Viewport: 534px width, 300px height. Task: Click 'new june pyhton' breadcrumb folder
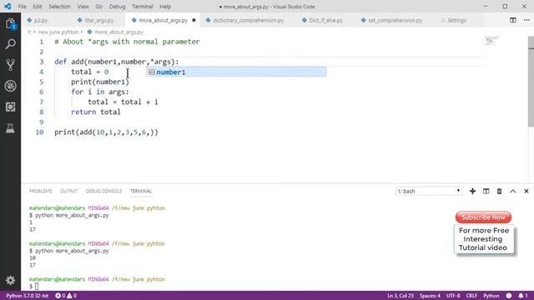(x=58, y=32)
